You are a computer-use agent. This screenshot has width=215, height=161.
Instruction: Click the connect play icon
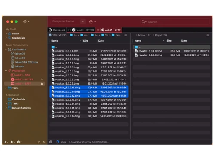tap(44, 142)
